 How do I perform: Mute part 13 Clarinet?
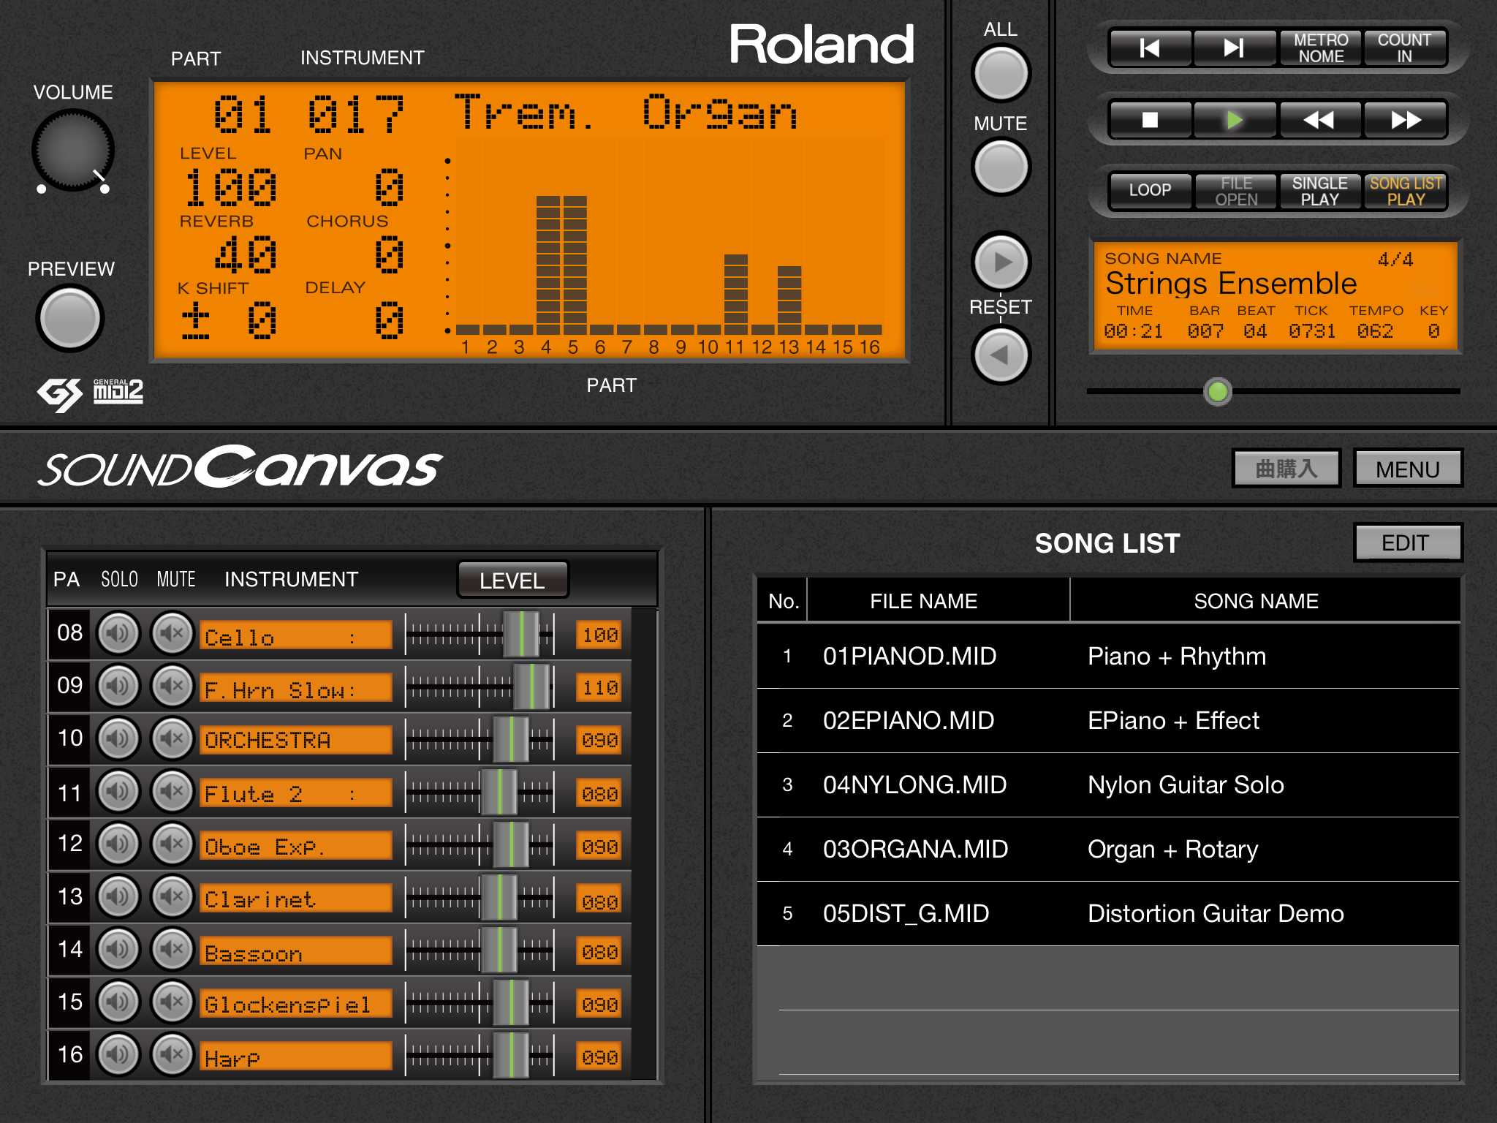(x=172, y=896)
